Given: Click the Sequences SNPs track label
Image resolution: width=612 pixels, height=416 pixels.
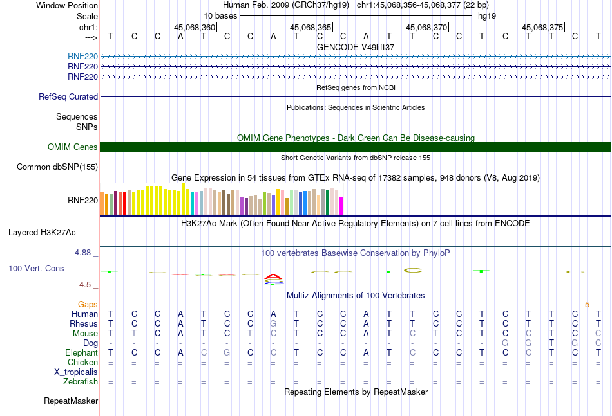Looking at the screenshot, I should click(77, 122).
